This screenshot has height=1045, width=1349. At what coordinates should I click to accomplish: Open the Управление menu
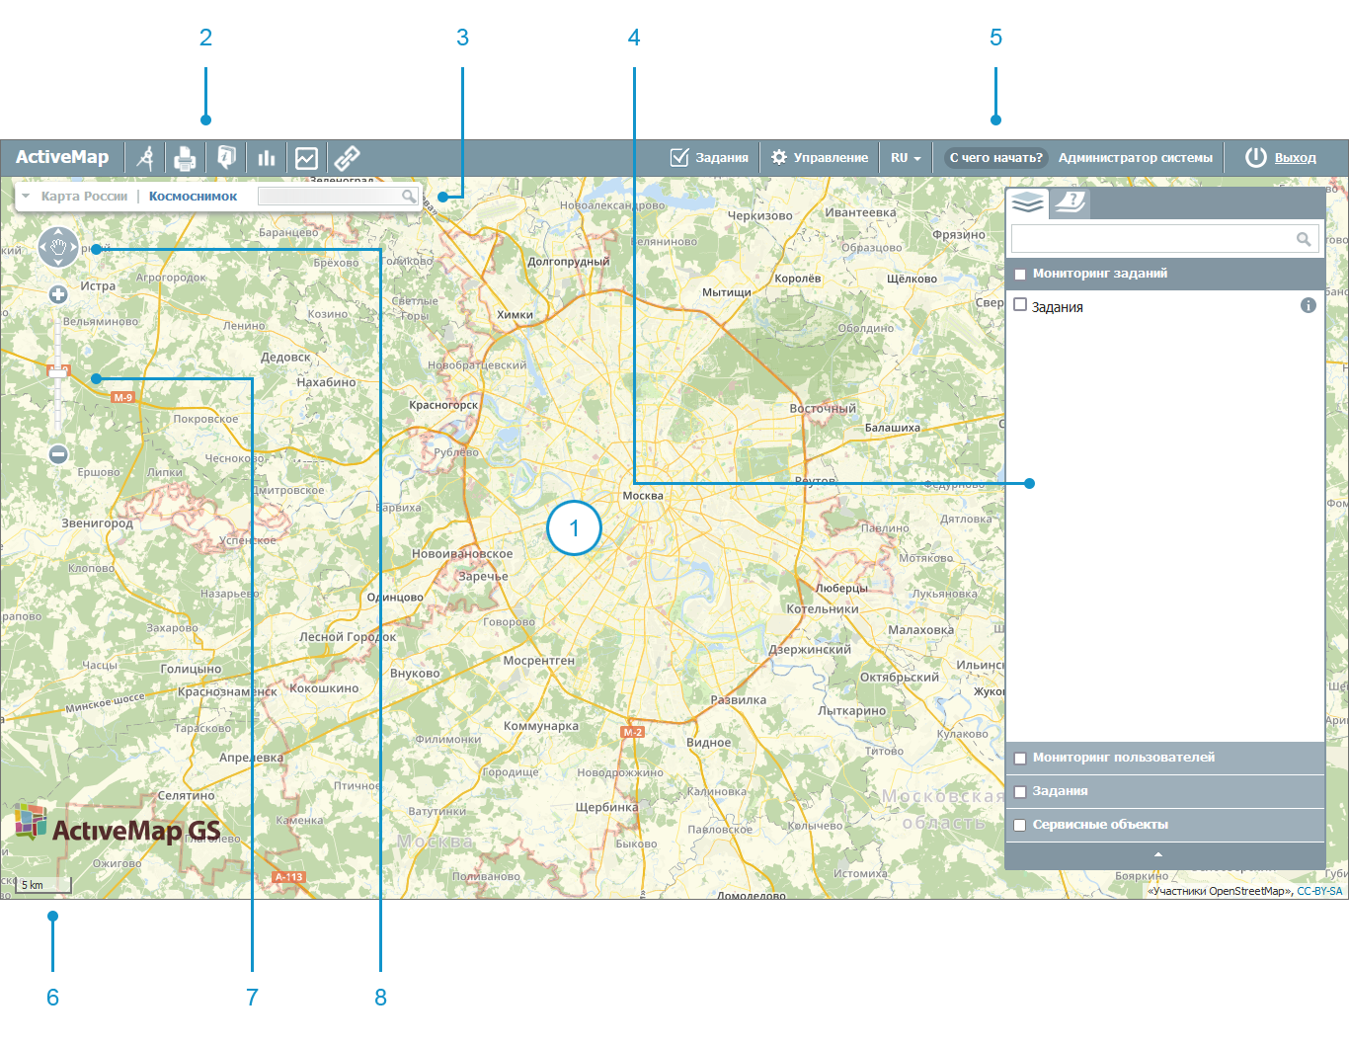pos(820,158)
